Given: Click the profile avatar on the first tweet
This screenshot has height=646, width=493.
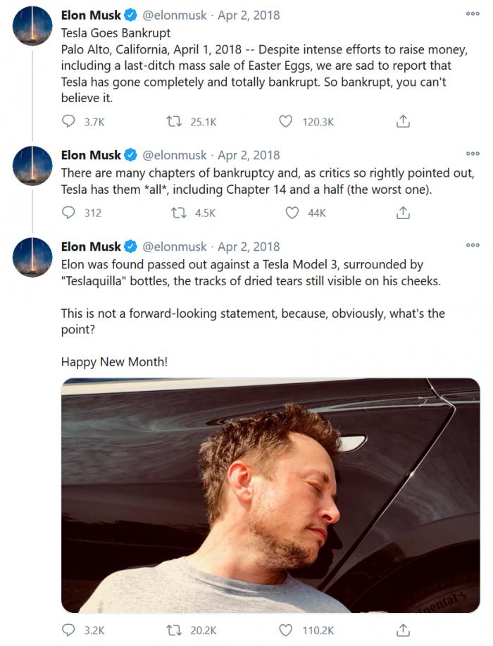Looking at the screenshot, I should click(33, 26).
